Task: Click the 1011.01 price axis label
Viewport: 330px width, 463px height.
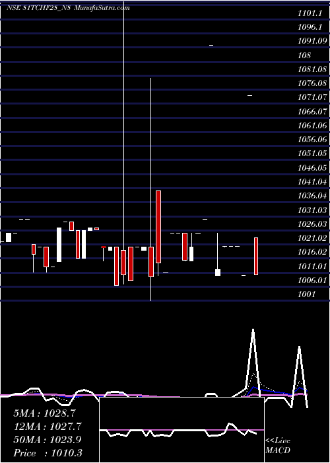Action: [312, 266]
